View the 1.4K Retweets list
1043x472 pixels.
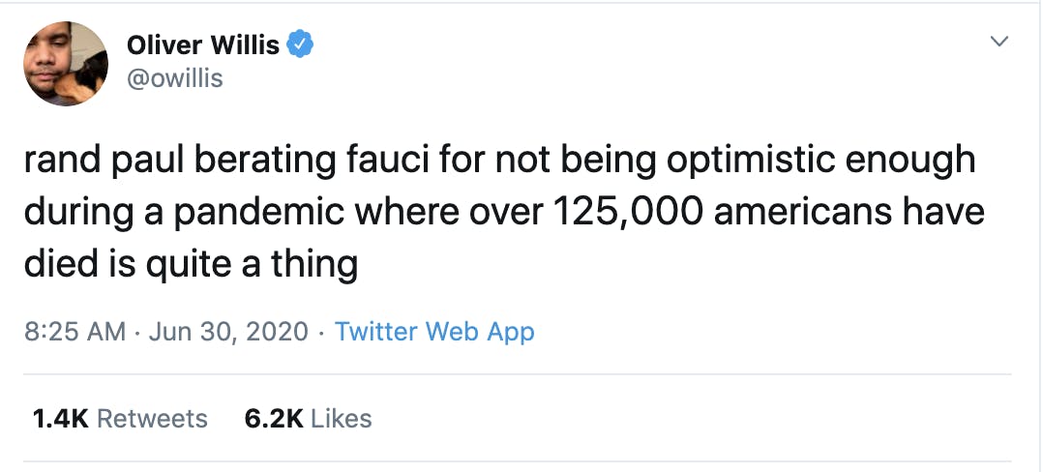tap(120, 419)
